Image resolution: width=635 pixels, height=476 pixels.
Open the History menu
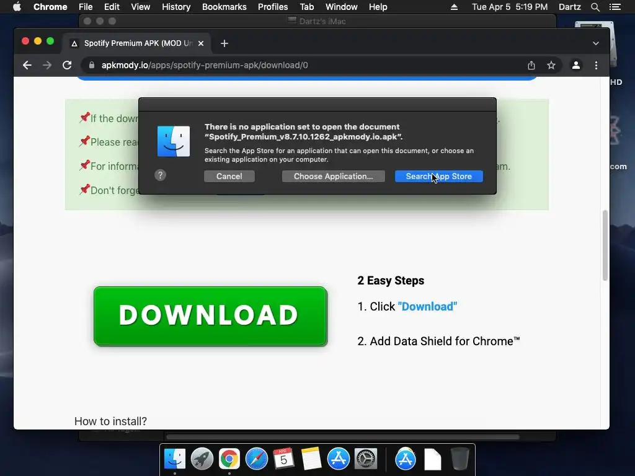(176, 7)
